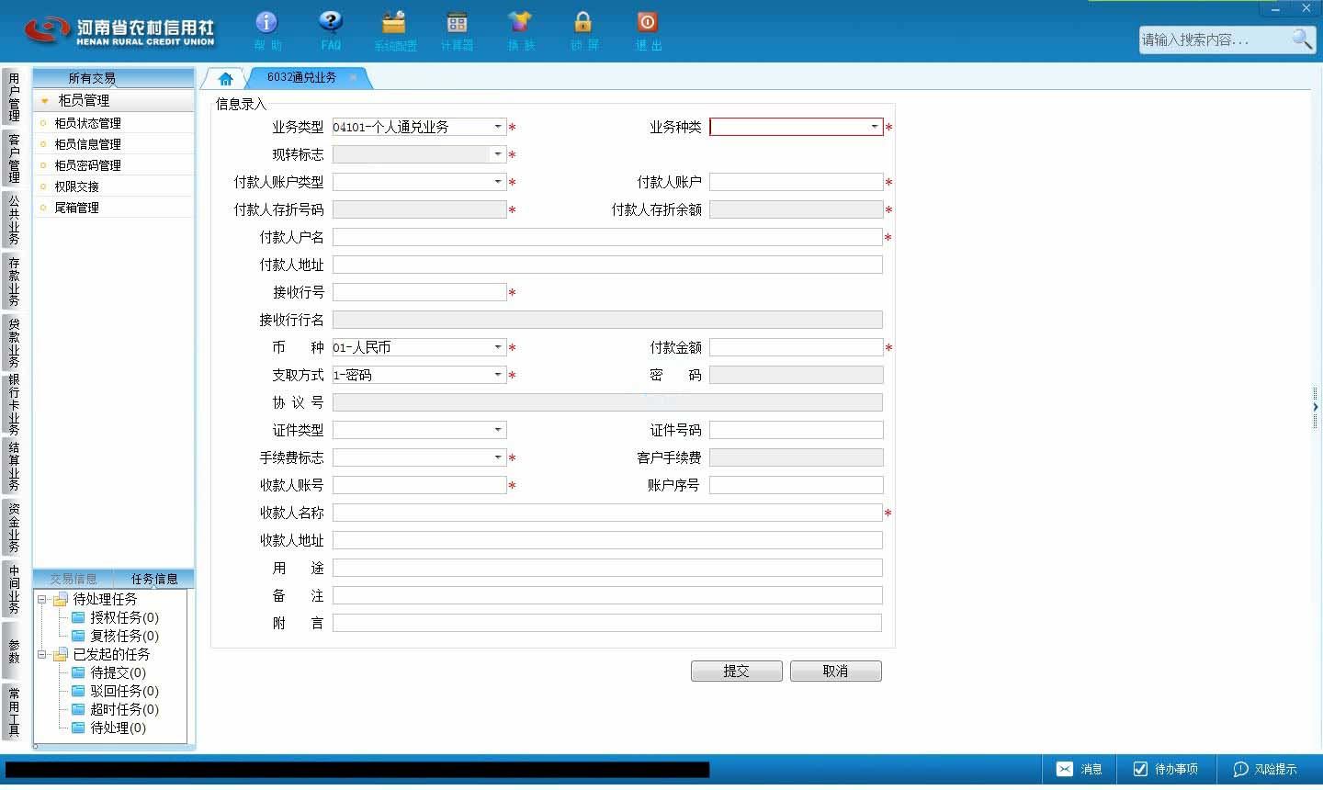Click the 付款金额 input field
The width and height of the screenshot is (1323, 790).
796,347
